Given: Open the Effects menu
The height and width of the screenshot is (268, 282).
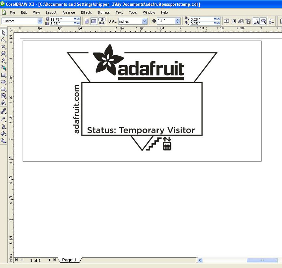Looking at the screenshot, I should 86,12.
